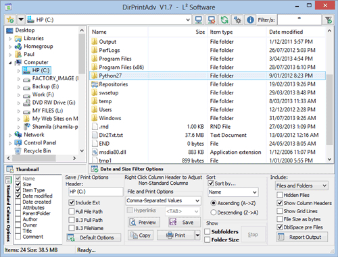Click the Copy button

(141, 235)
